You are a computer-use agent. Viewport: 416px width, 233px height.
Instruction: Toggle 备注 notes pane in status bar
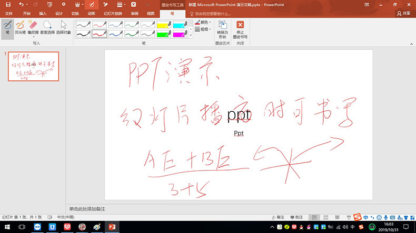(x=278, y=217)
